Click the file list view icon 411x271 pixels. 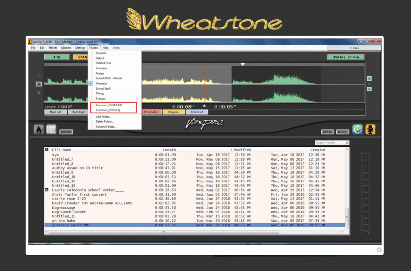(51, 129)
